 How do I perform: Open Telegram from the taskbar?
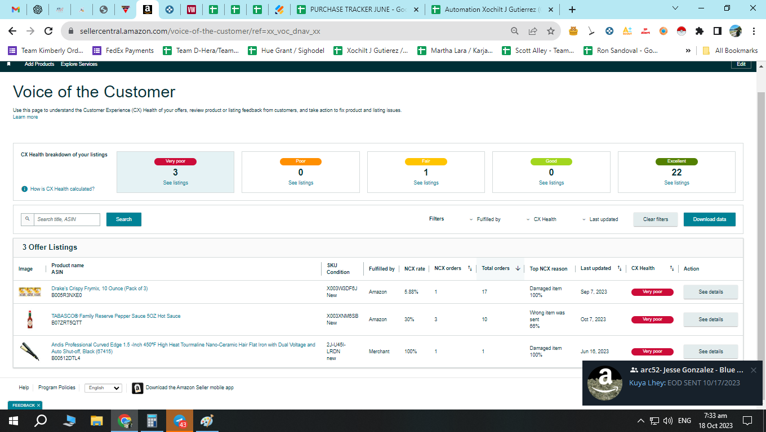(x=180, y=421)
